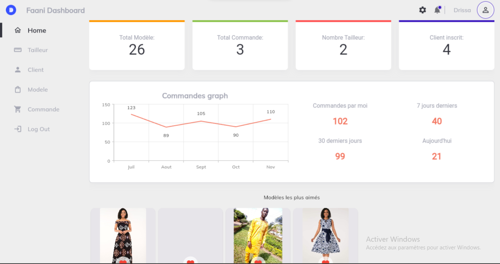The width and height of the screenshot is (500, 264).
Task: Click the blue Faani Dashboard logo
Action: click(11, 10)
